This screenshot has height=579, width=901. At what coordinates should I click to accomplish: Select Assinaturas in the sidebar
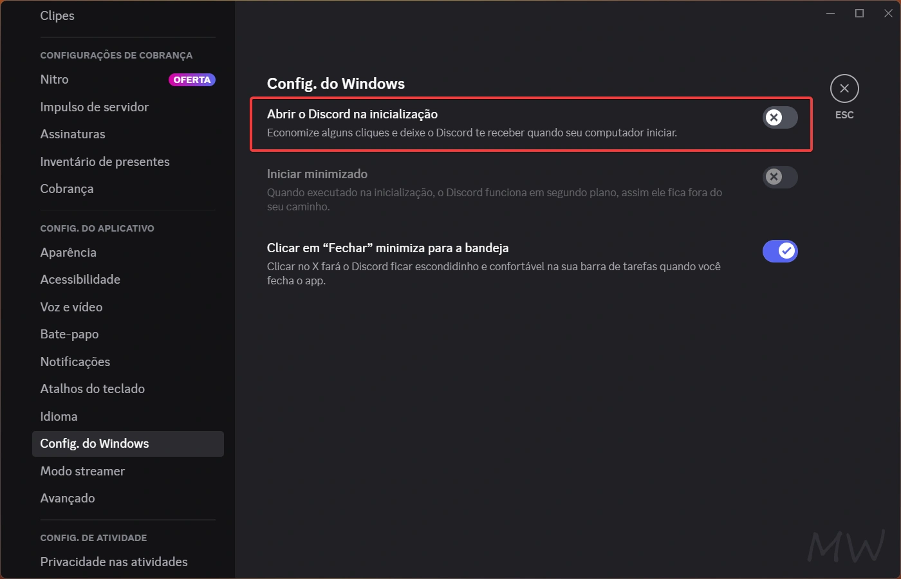(x=73, y=134)
